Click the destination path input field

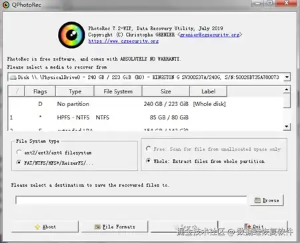coord(131,200)
